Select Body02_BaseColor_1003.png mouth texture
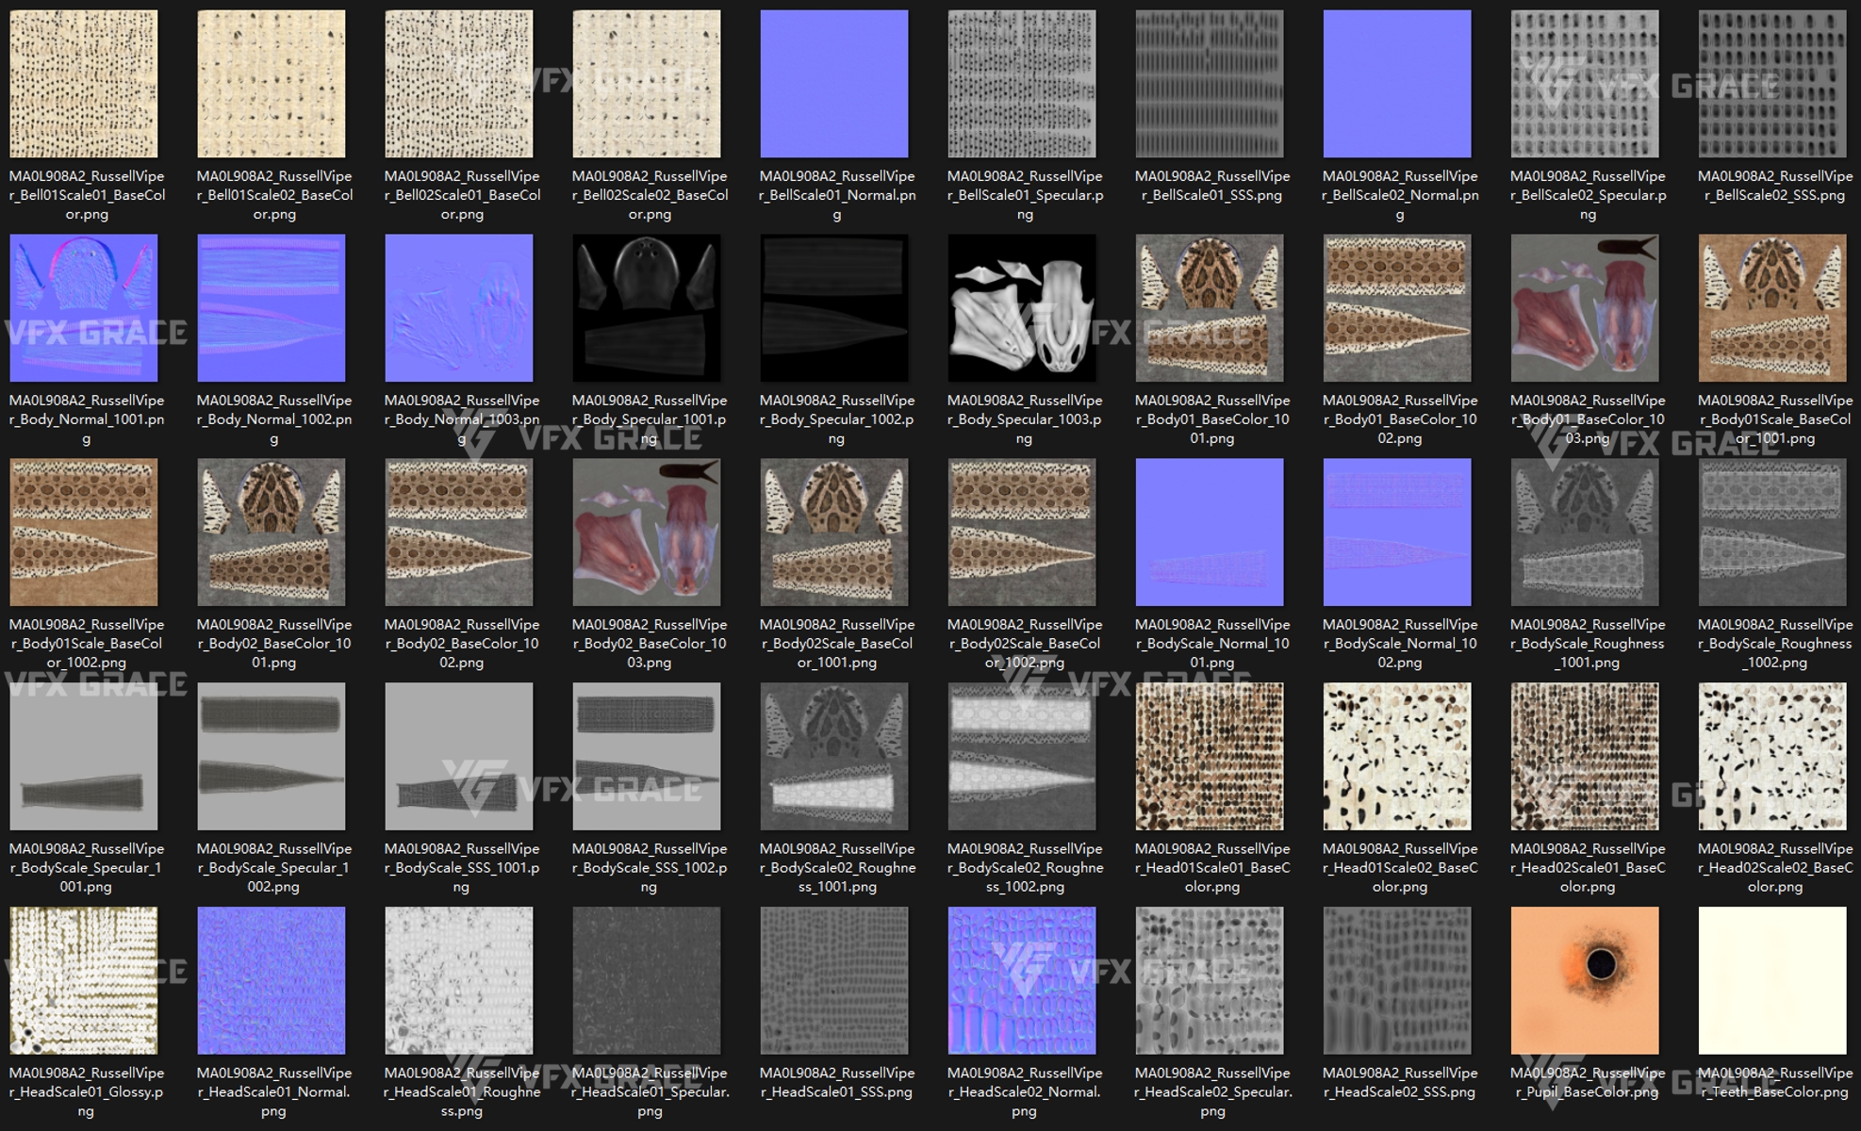 (x=647, y=532)
